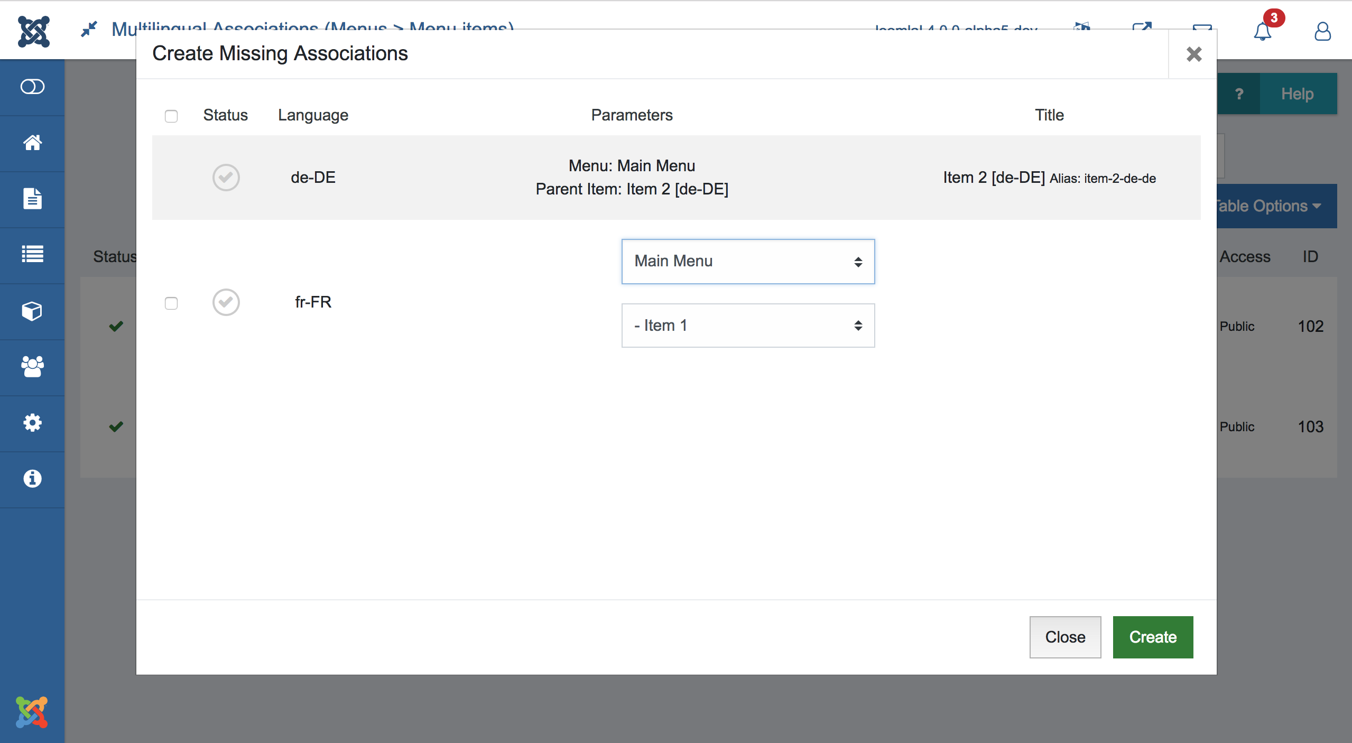Click the green Create button
Image resolution: width=1352 pixels, height=743 pixels.
pos(1153,637)
